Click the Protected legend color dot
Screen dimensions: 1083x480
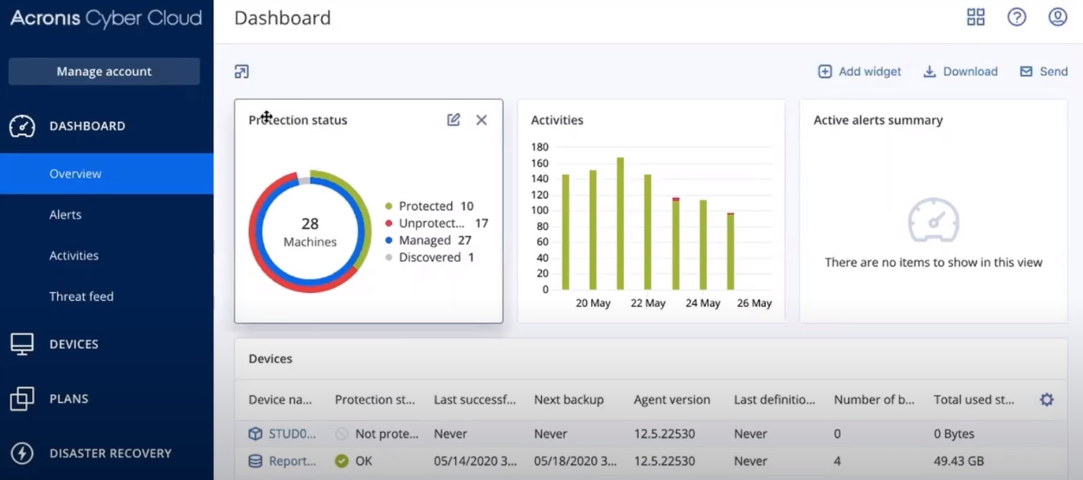pos(388,206)
